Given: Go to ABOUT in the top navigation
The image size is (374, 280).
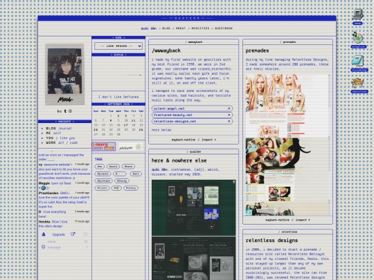Looking at the screenshot, I should pyautogui.click(x=181, y=28).
